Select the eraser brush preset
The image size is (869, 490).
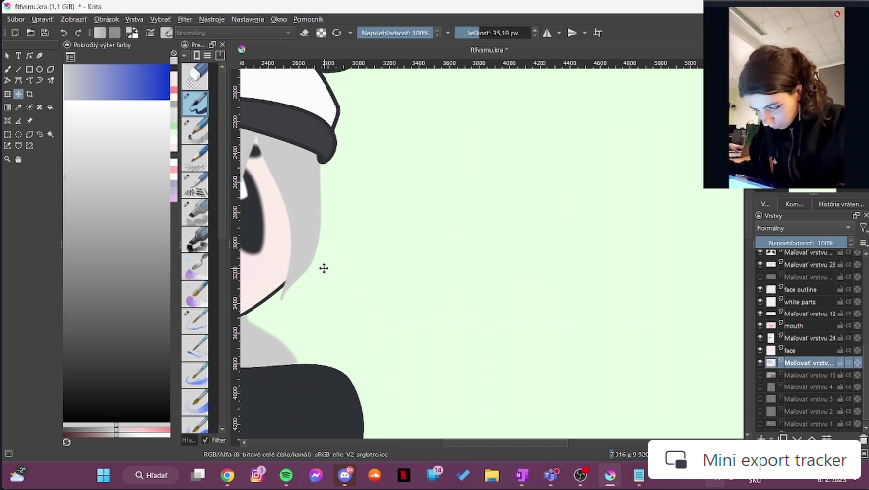coord(195,75)
